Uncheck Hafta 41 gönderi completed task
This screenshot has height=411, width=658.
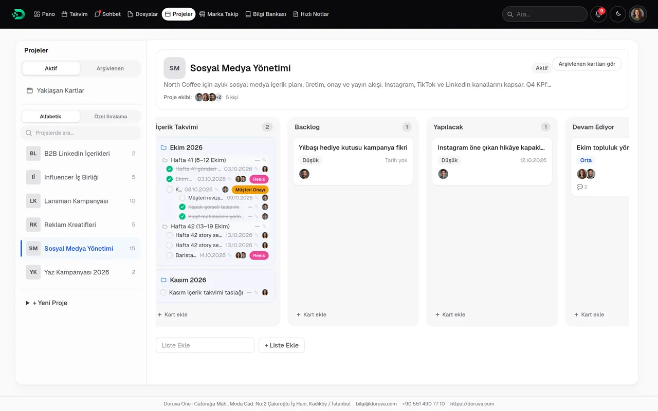170,169
